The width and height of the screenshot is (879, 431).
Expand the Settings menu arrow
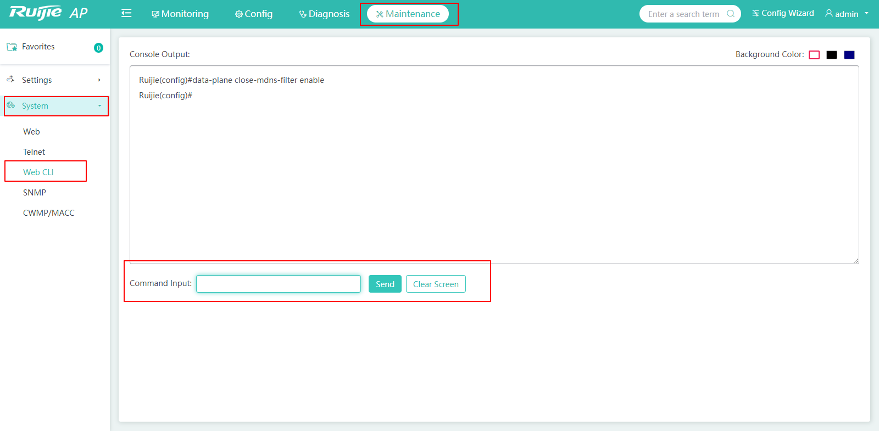click(x=99, y=80)
